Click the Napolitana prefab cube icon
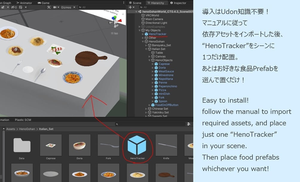Viewport: 300px width, 182px height. (x=156, y=79)
